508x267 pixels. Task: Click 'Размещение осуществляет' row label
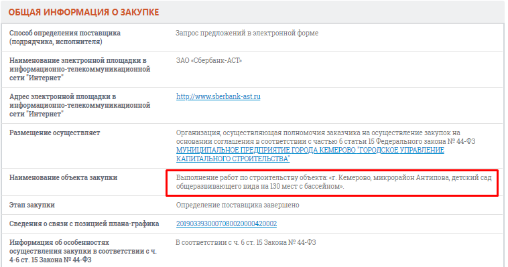point(54,132)
